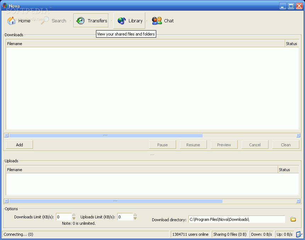
Task: Click 'Sharing 0 files (0 B)' status entry
Action: (x=230, y=234)
